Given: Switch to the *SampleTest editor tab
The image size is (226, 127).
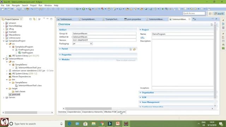Looking at the screenshot, I should tap(111, 19).
